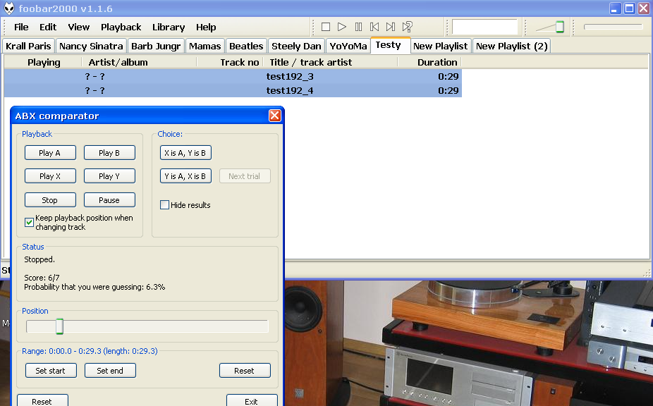Click Pause in ABX comparator
Image resolution: width=653 pixels, height=406 pixels.
click(x=109, y=200)
